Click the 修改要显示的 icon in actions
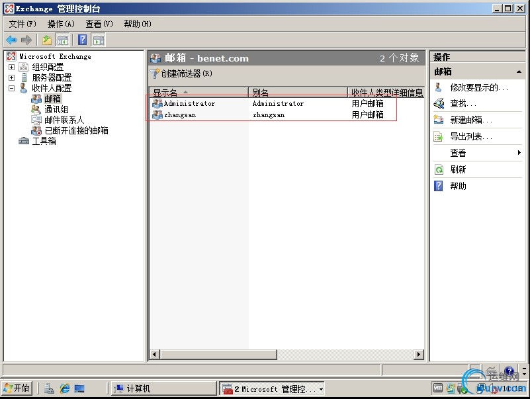Screen dimensions: 530x399 pos(439,87)
